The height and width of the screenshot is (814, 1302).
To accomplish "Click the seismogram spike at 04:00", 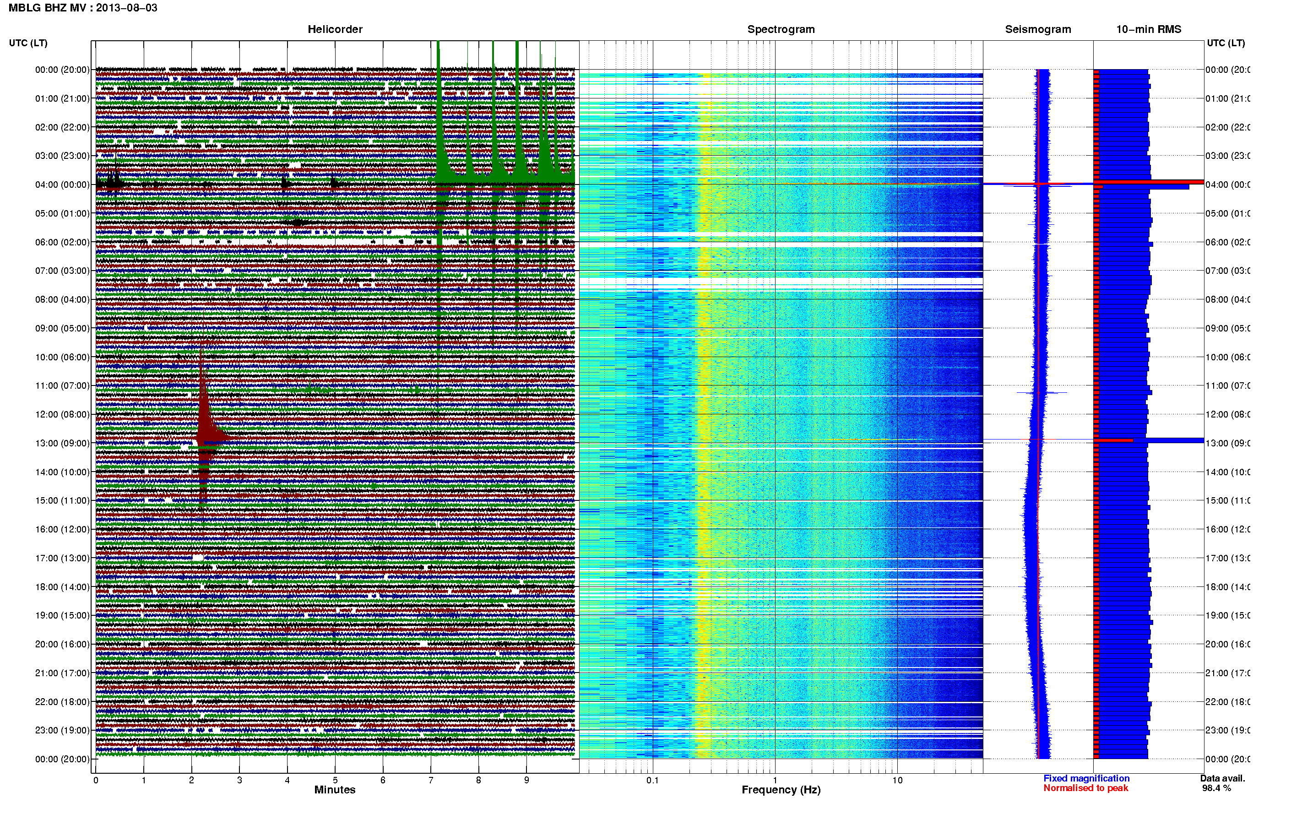I will 1038,185.
